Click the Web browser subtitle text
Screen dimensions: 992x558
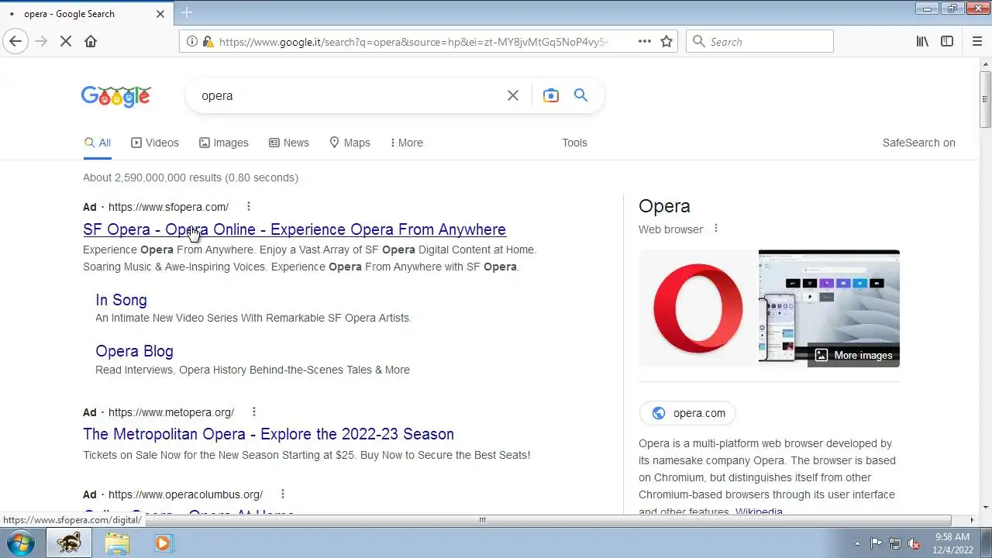click(x=670, y=229)
